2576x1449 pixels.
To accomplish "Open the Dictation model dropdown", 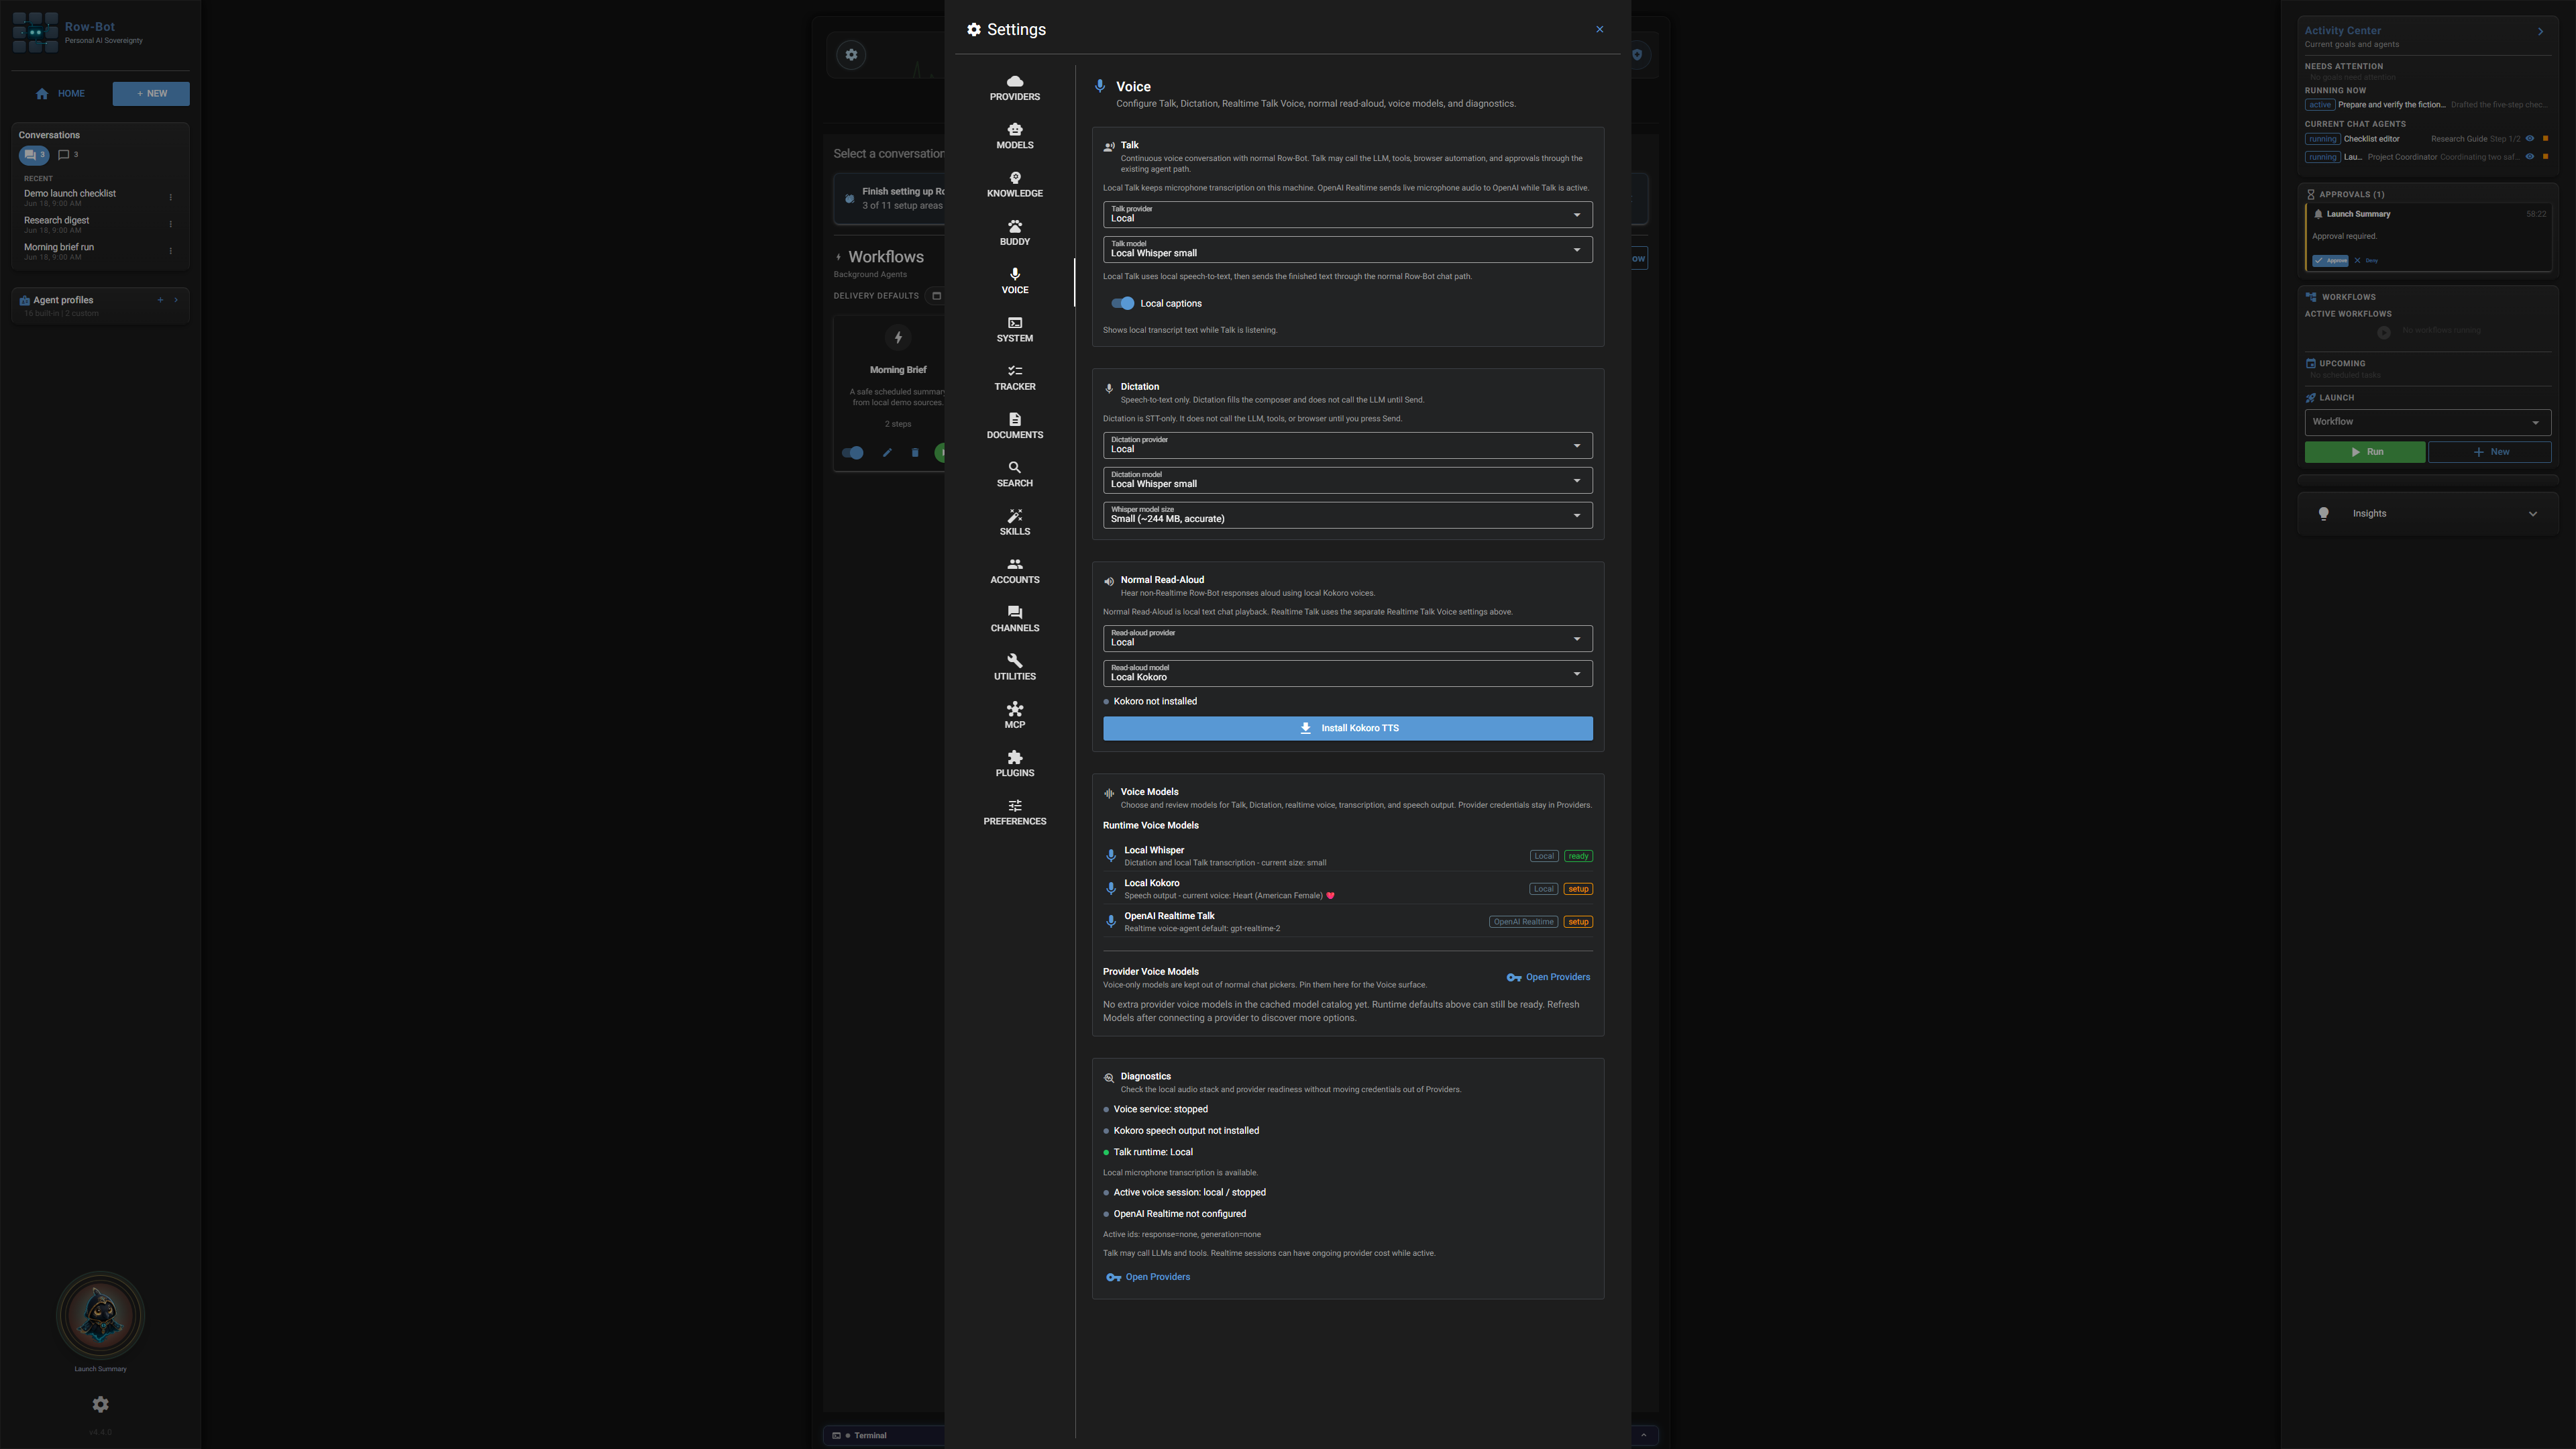I will coord(1347,480).
